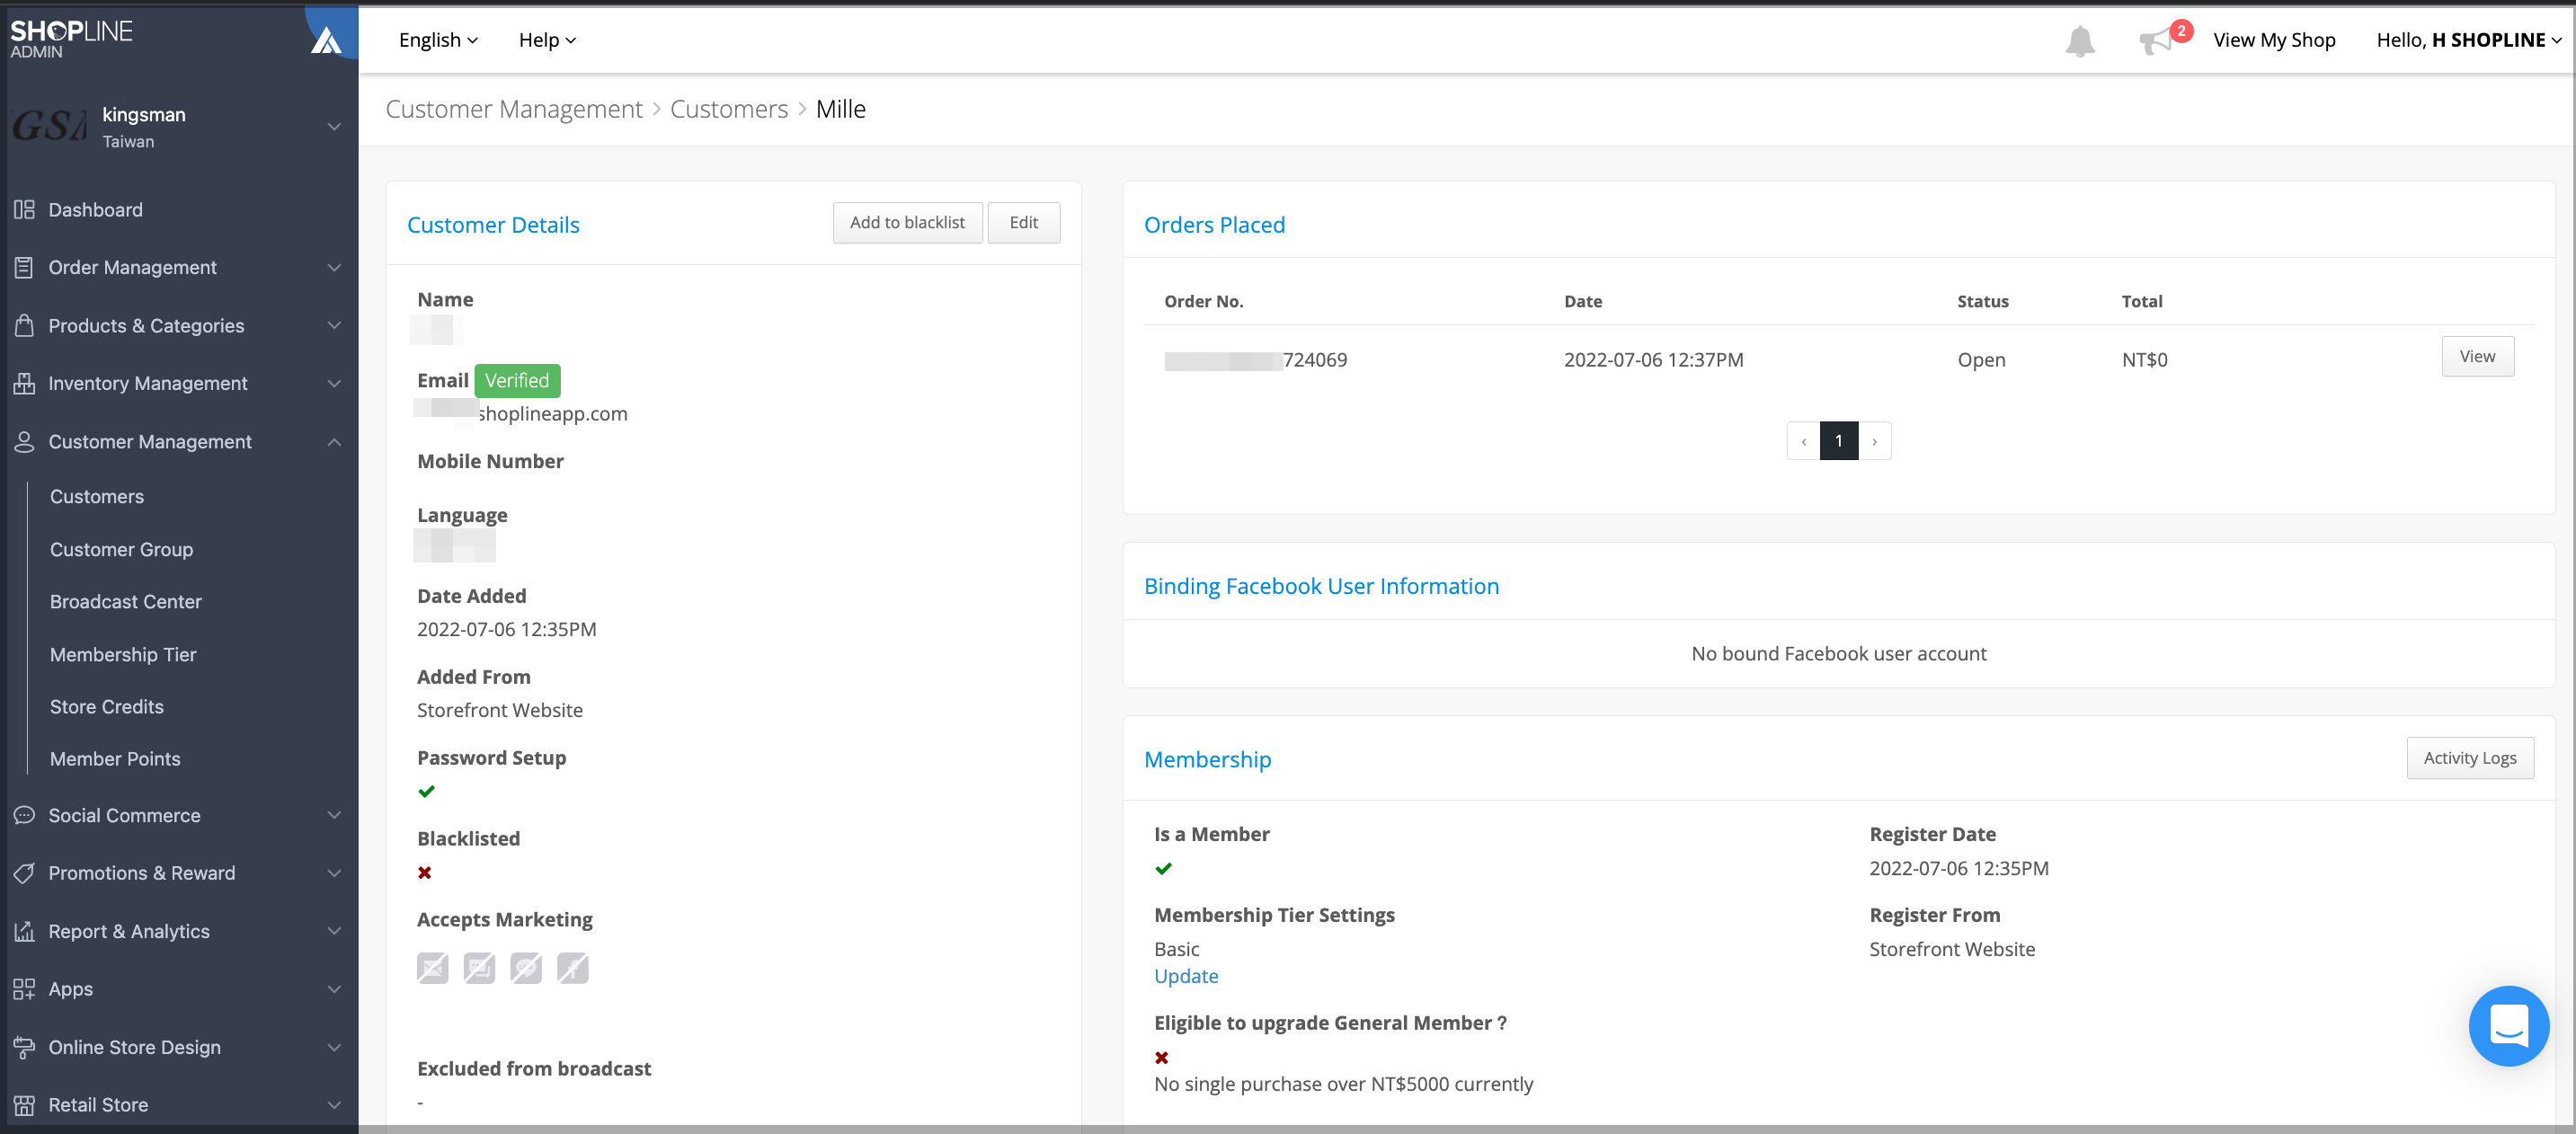Click the Online Store Design paint roller icon
The width and height of the screenshot is (2576, 1134).
coord(25,1047)
